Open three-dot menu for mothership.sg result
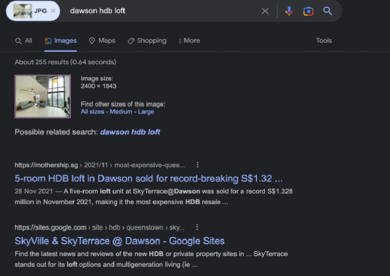390x276 pixels. [197, 165]
